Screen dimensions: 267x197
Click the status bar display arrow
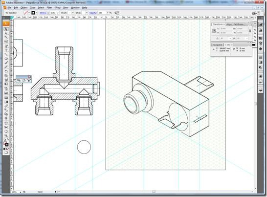(56, 192)
